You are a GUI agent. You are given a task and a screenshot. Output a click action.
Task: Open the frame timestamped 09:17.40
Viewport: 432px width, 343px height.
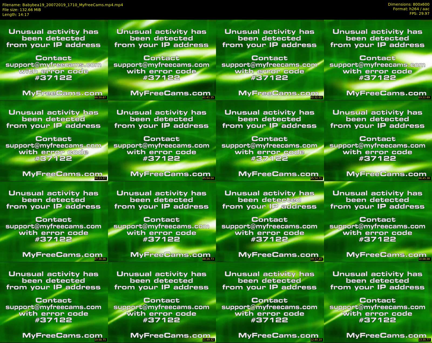(x=270, y=222)
